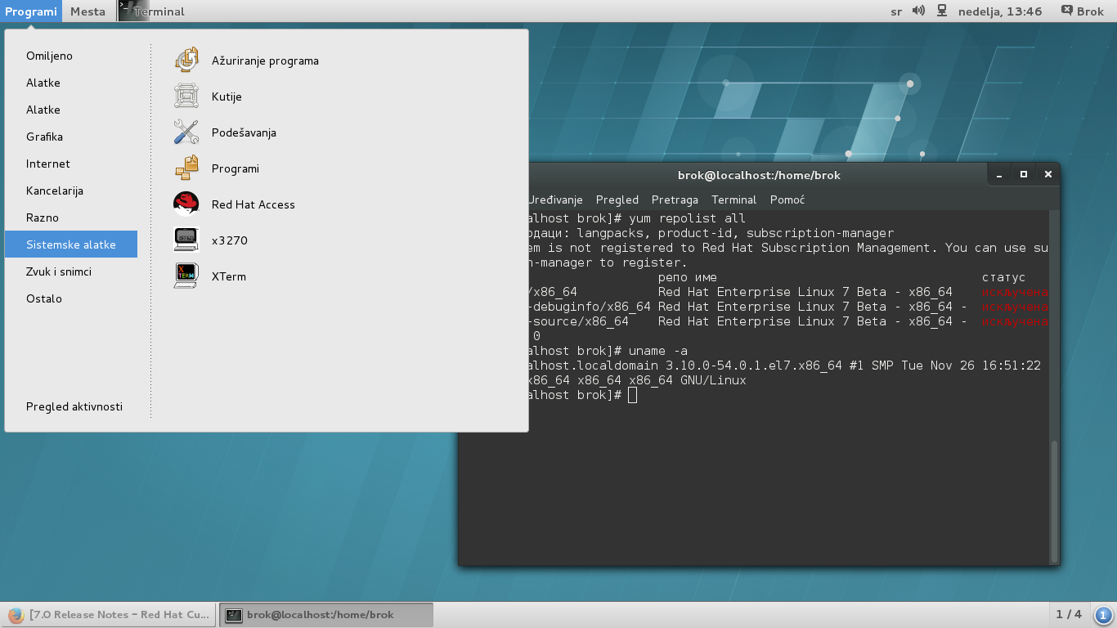The width and height of the screenshot is (1117, 628).
Task: Start the x3270 terminal emulator icon
Action: coord(186,240)
